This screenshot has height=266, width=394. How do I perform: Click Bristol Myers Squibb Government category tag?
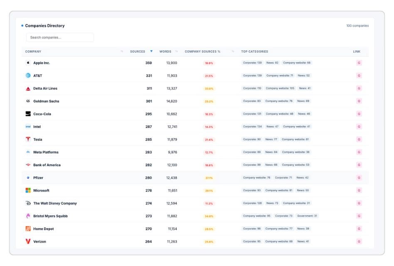click(x=307, y=216)
